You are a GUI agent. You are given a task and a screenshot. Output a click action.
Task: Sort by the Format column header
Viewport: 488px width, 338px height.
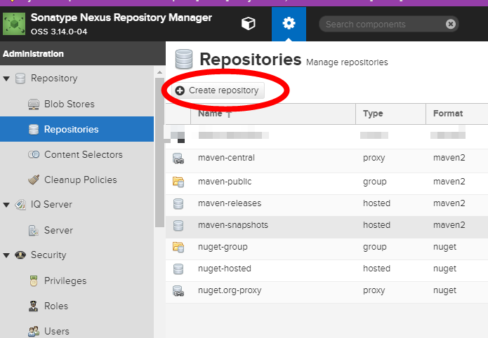(457, 114)
